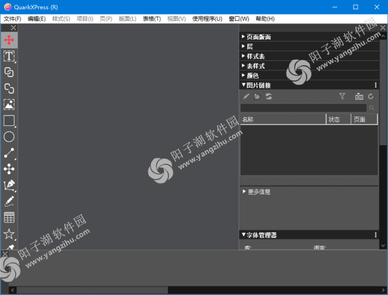Select the Bezier Pen tool
This screenshot has width=388, height=295.
click(x=9, y=185)
